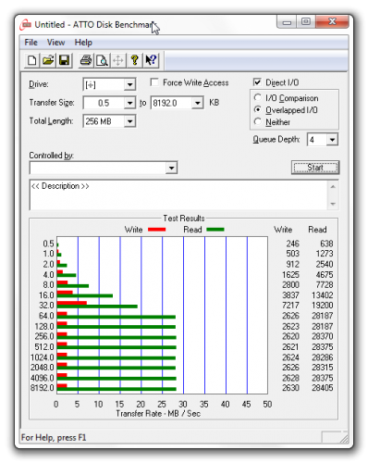Image resolution: width=368 pixels, height=463 pixels.
Task: Enable Force Write Access checkbox
Action: (x=154, y=82)
